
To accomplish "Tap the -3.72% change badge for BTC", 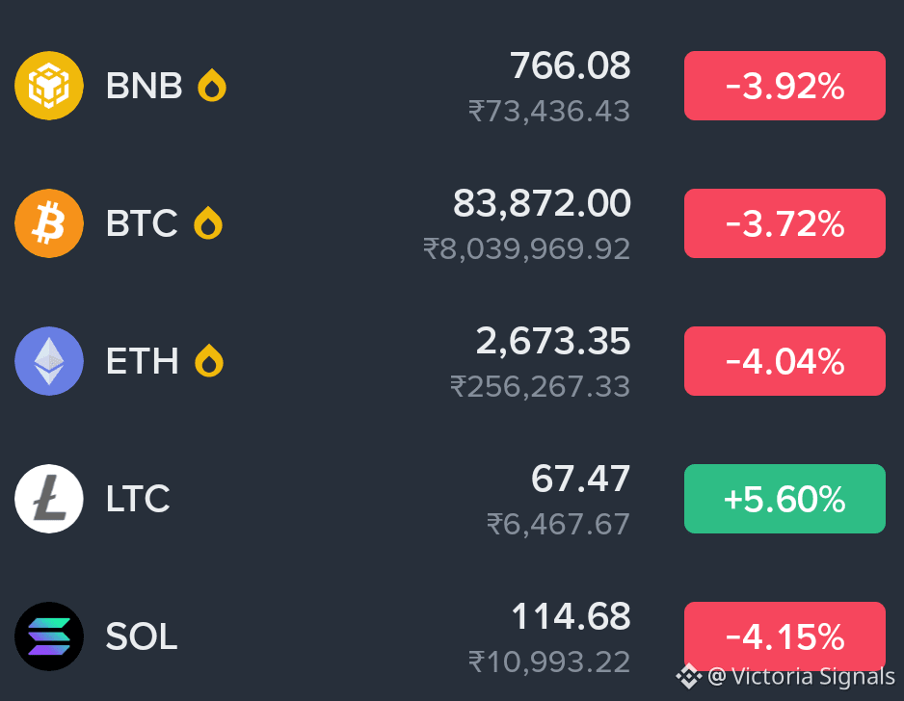I will click(x=784, y=223).
